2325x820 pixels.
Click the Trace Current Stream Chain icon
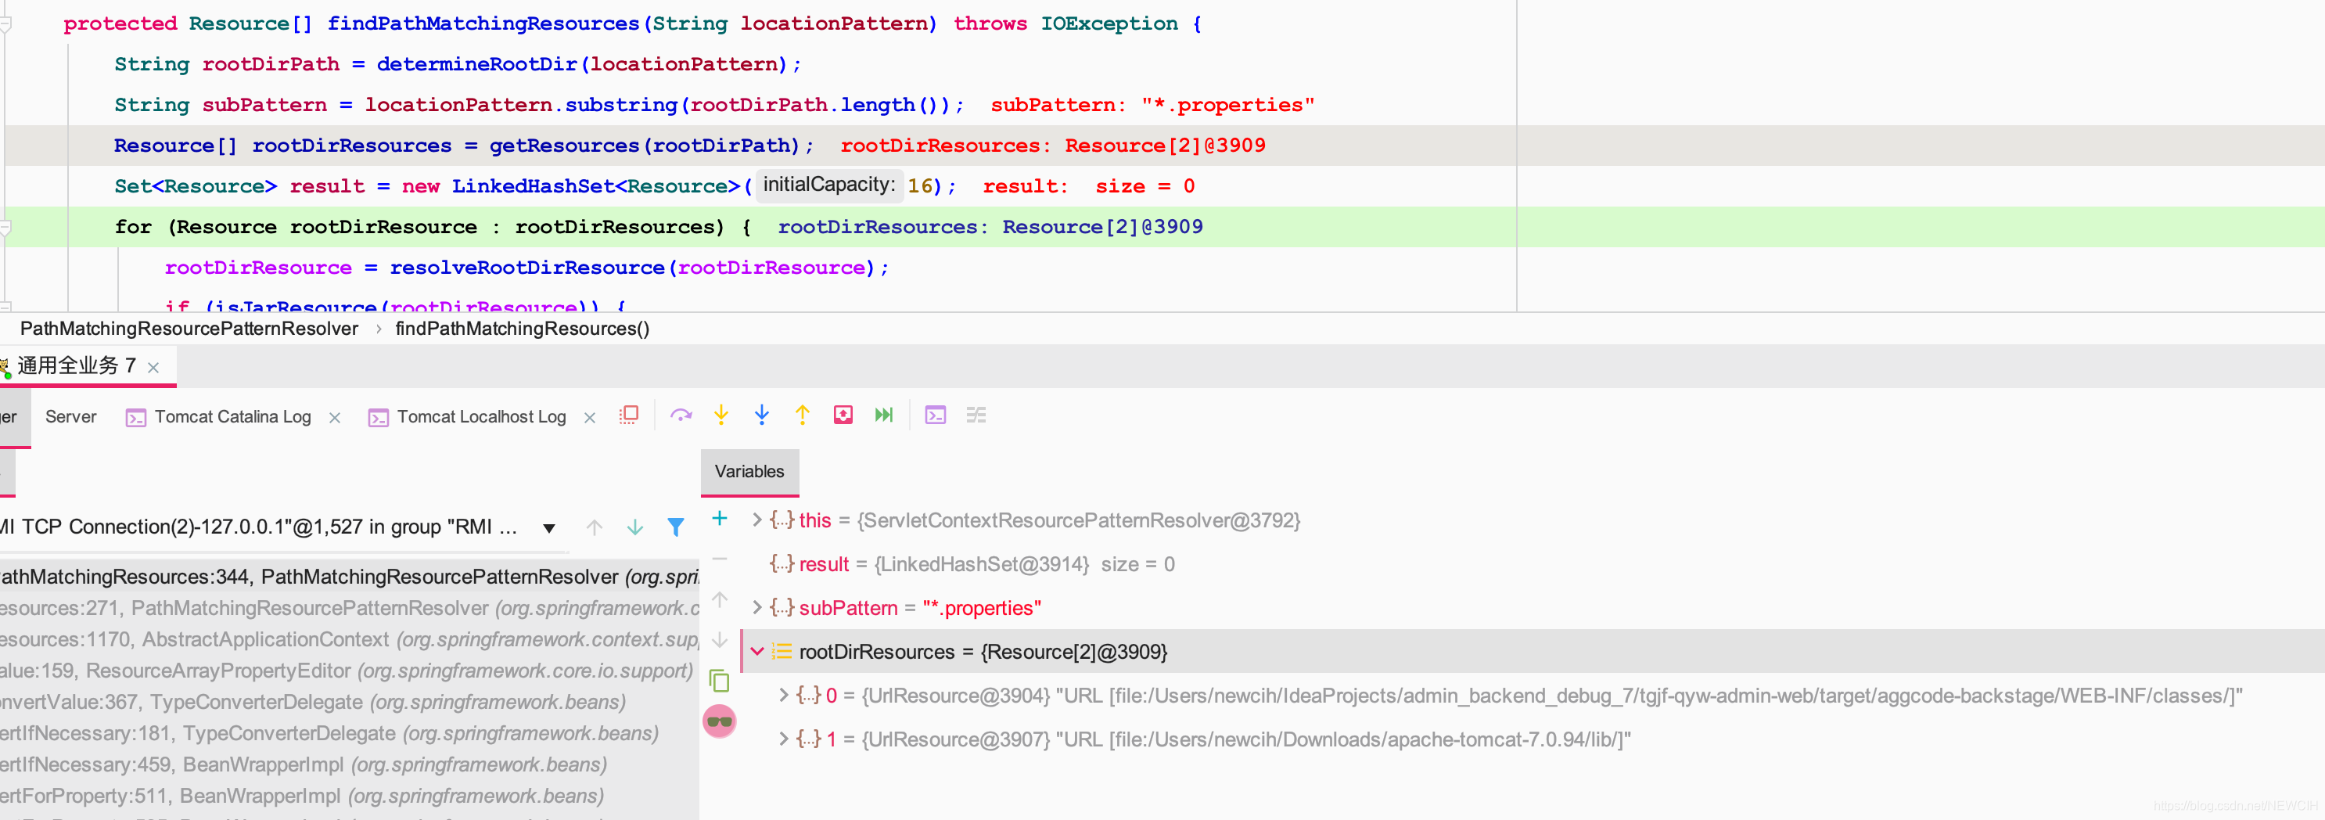(976, 415)
